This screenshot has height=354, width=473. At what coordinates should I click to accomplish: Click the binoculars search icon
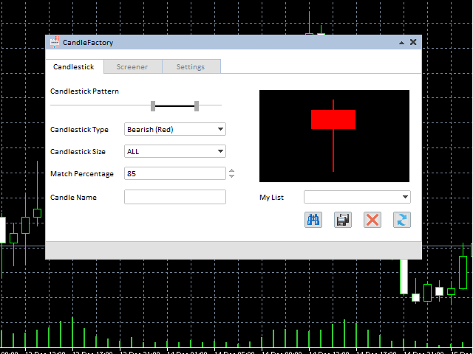(313, 220)
